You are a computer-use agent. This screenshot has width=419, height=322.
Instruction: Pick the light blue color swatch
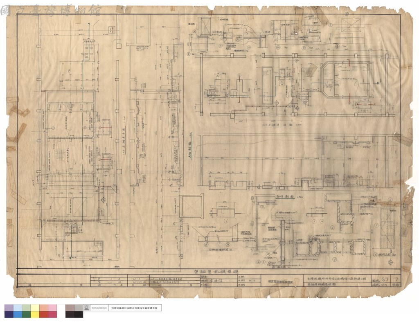click(x=18, y=308)
